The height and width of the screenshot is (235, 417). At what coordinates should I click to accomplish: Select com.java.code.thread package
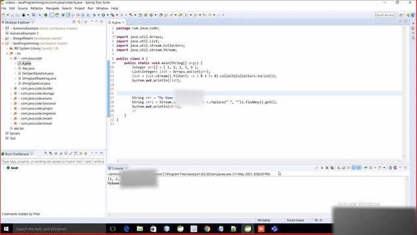tap(36, 123)
